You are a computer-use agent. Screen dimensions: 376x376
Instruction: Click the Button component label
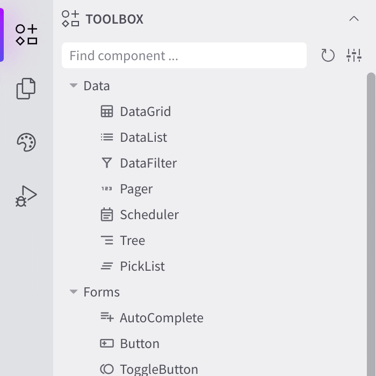[x=140, y=344]
